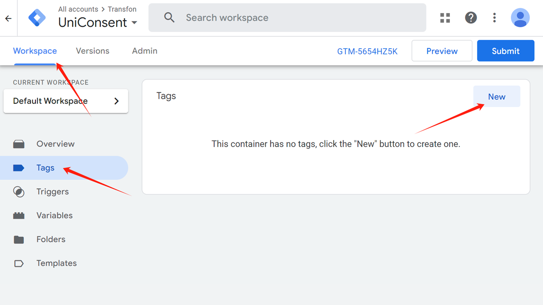Click the Overview icon in sidebar
Screen dimensions: 543x305
point(19,144)
